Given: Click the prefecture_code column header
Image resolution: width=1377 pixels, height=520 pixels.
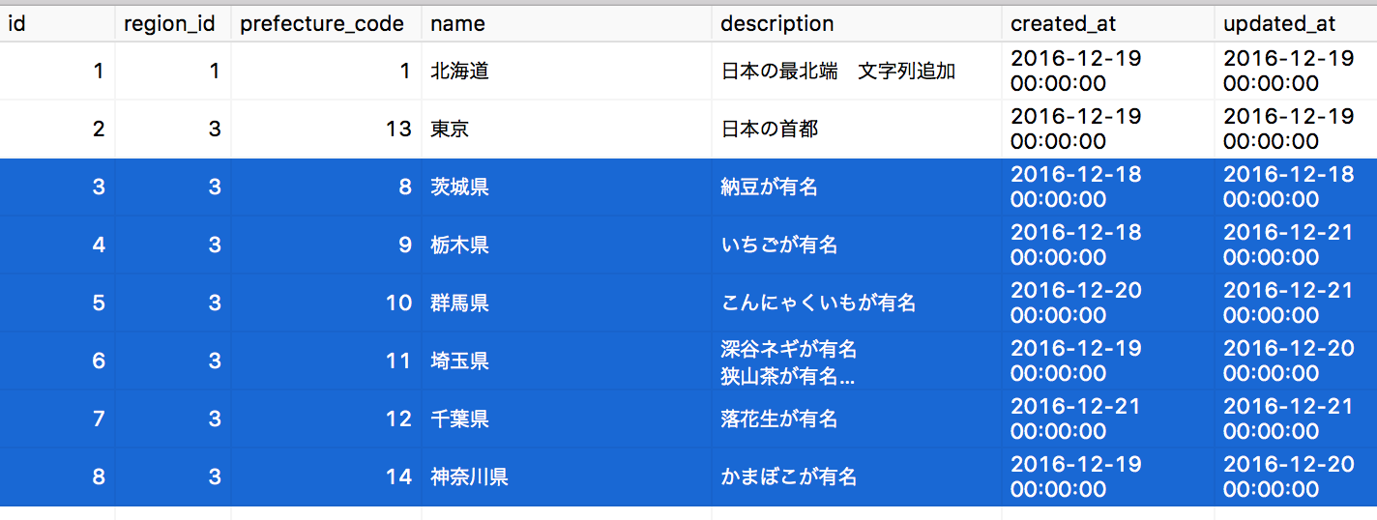Looking at the screenshot, I should pos(326,23).
